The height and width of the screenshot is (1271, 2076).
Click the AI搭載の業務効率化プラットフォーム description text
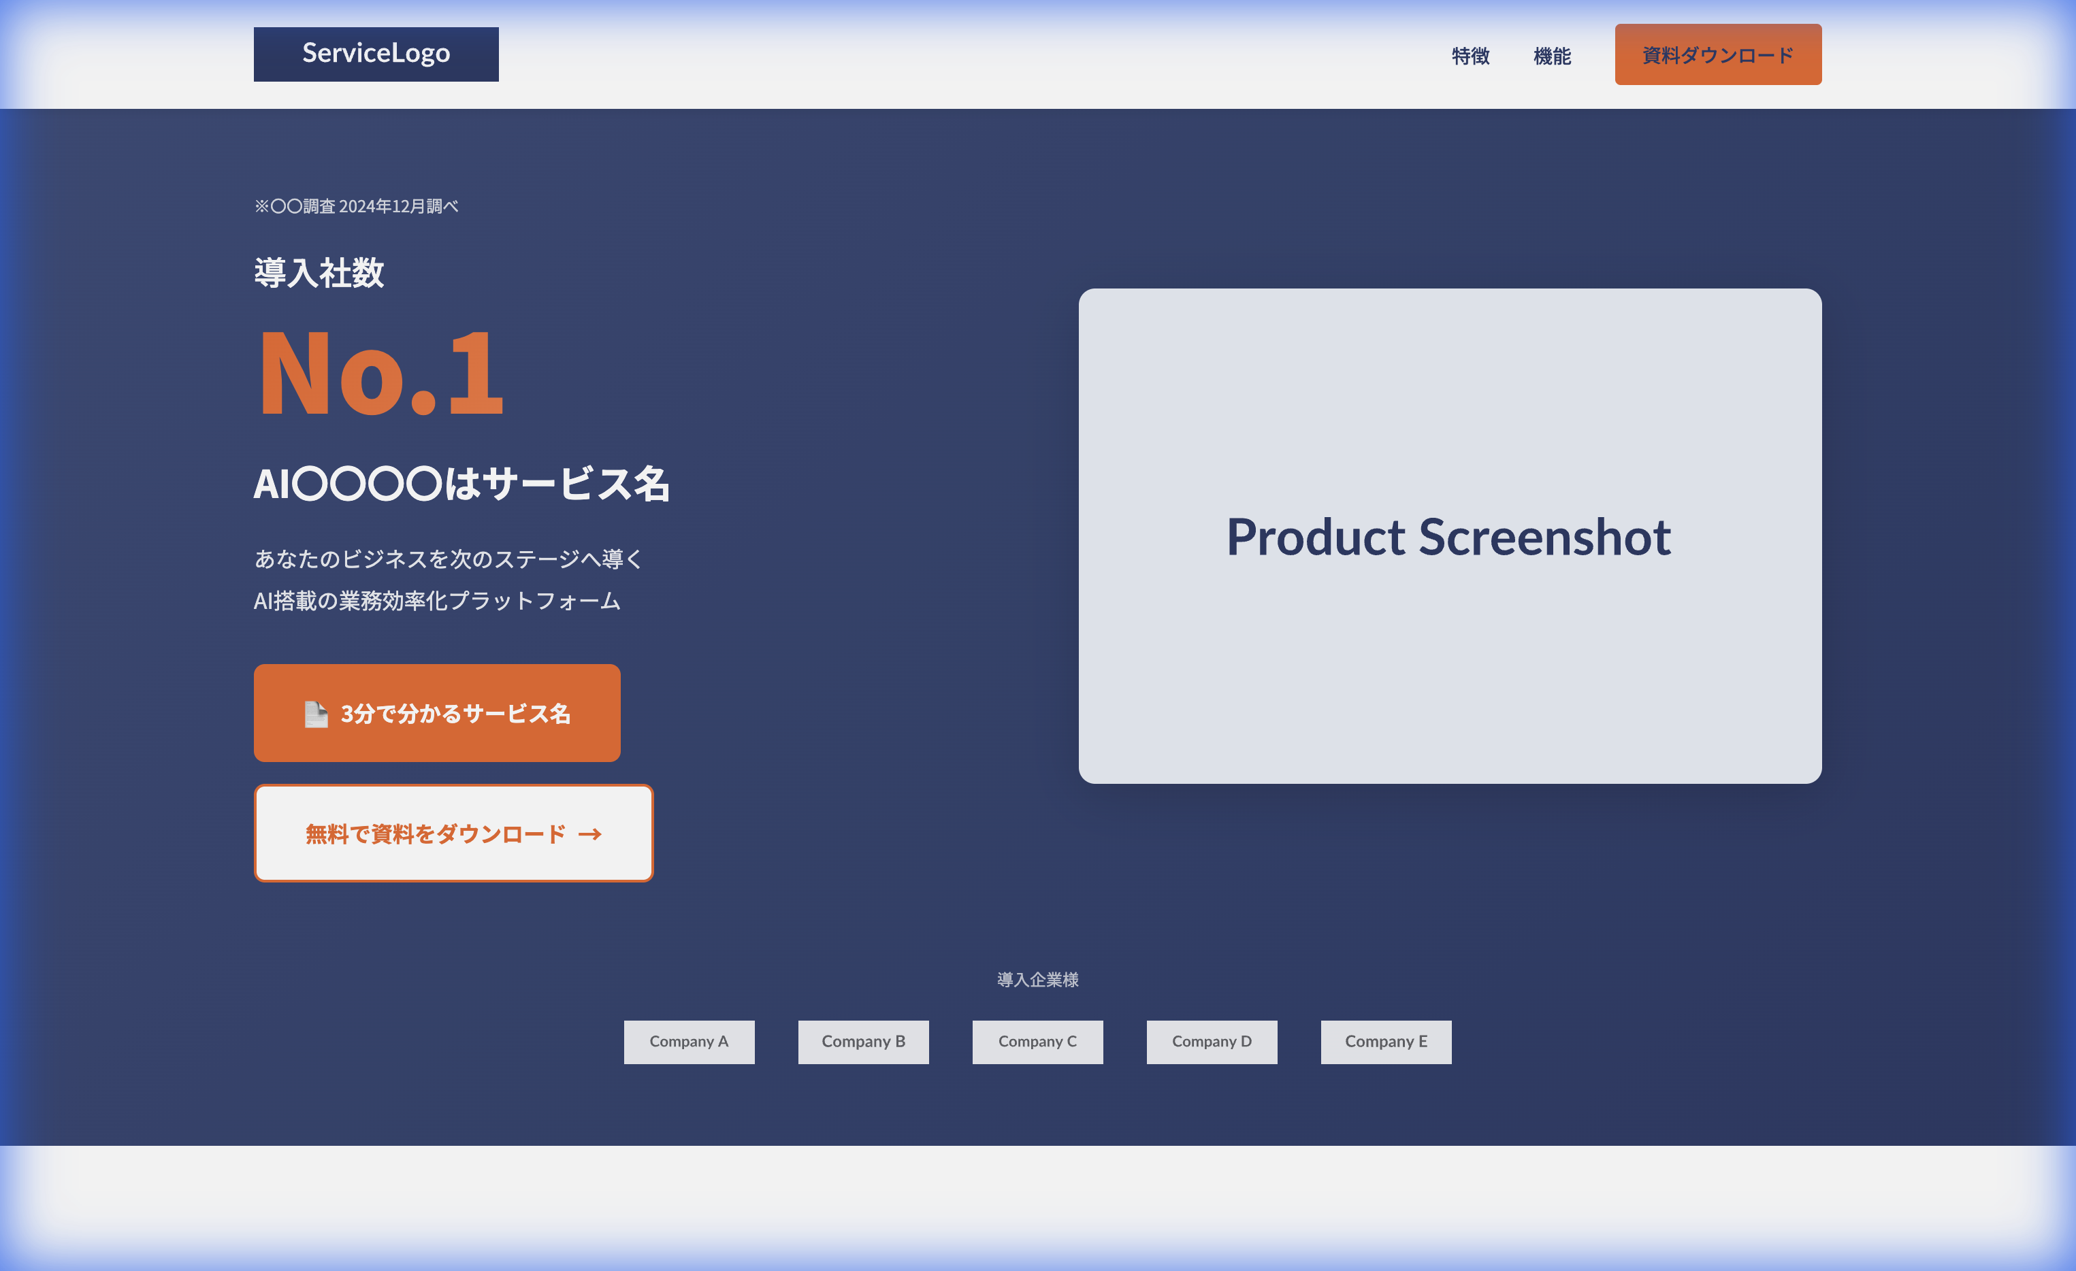[x=436, y=601]
